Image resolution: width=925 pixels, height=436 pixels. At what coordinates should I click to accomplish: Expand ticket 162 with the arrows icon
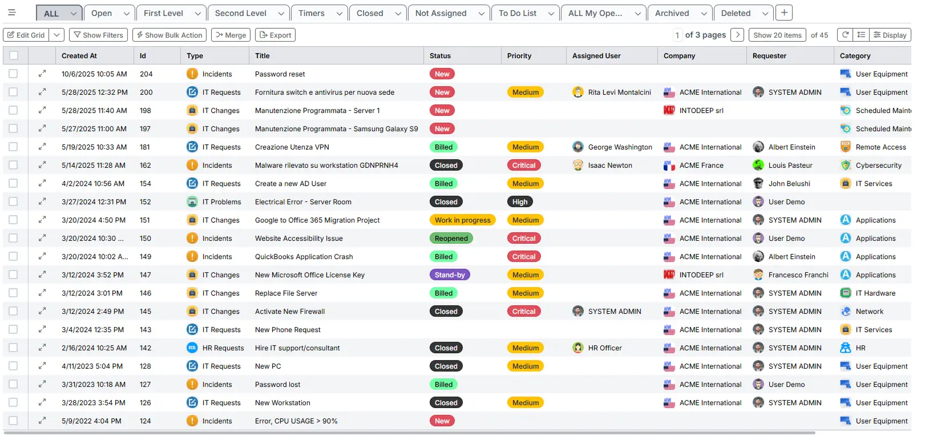pyautogui.click(x=42, y=165)
